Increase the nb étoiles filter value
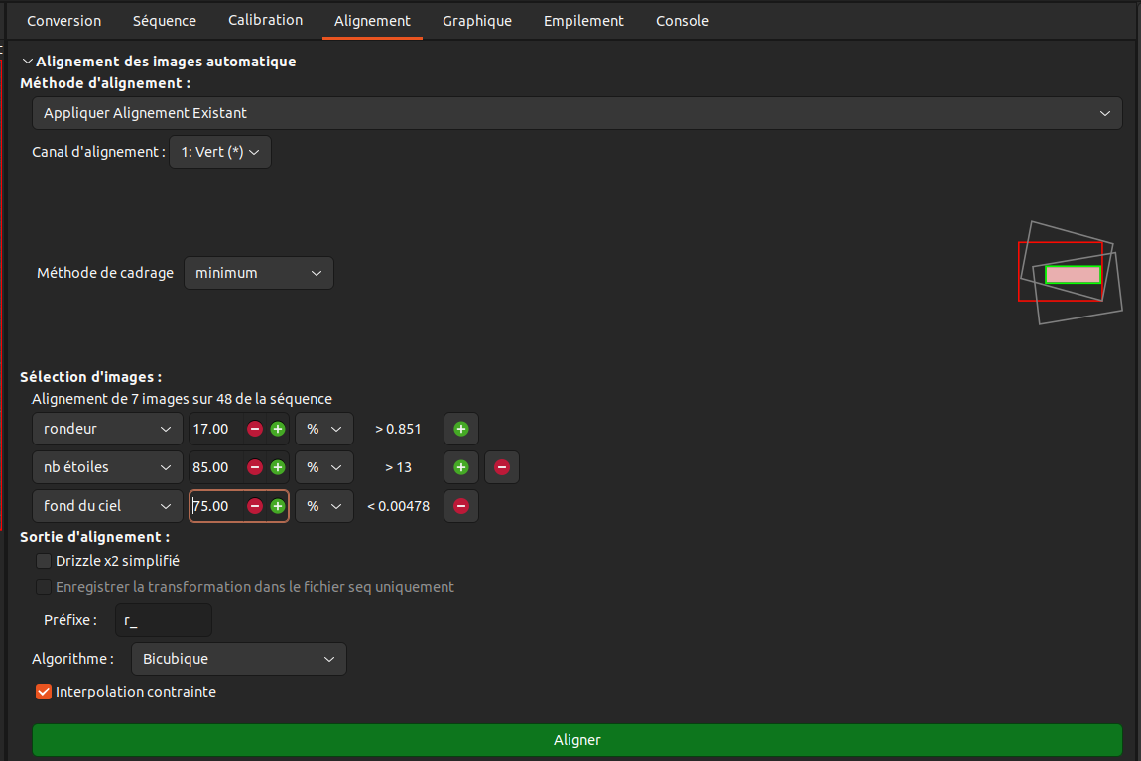The image size is (1141, 761). pyautogui.click(x=278, y=467)
